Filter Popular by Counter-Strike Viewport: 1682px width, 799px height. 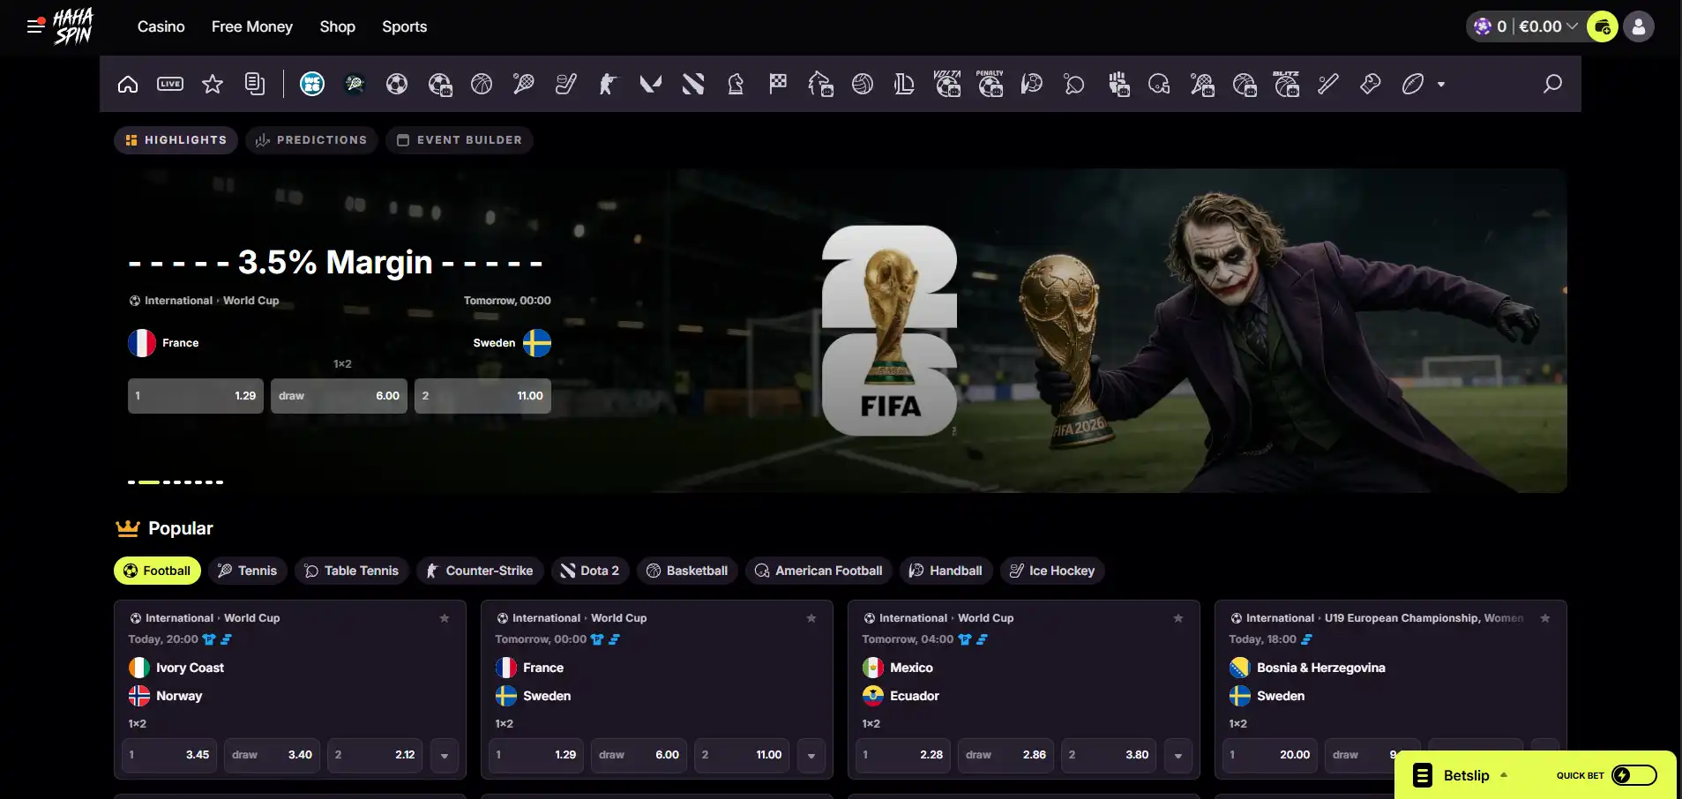pos(480,571)
